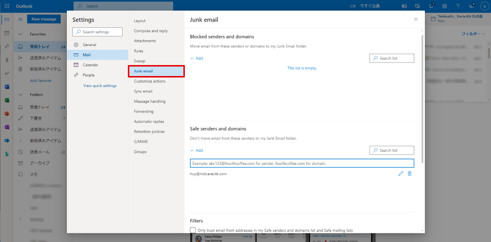Launch Word from the left rail

7,87
